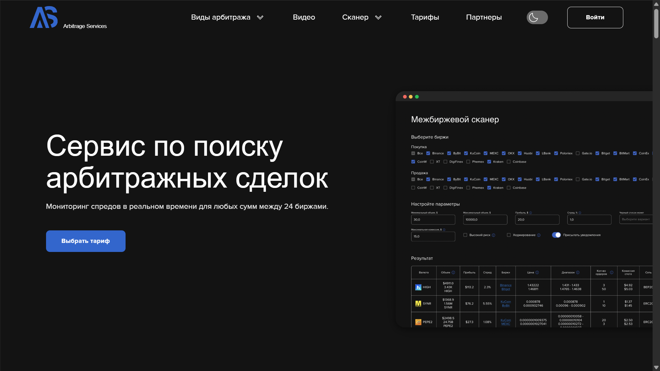Click the info icon next to Хеджирование
This screenshot has height=371, width=660.
coord(539,235)
